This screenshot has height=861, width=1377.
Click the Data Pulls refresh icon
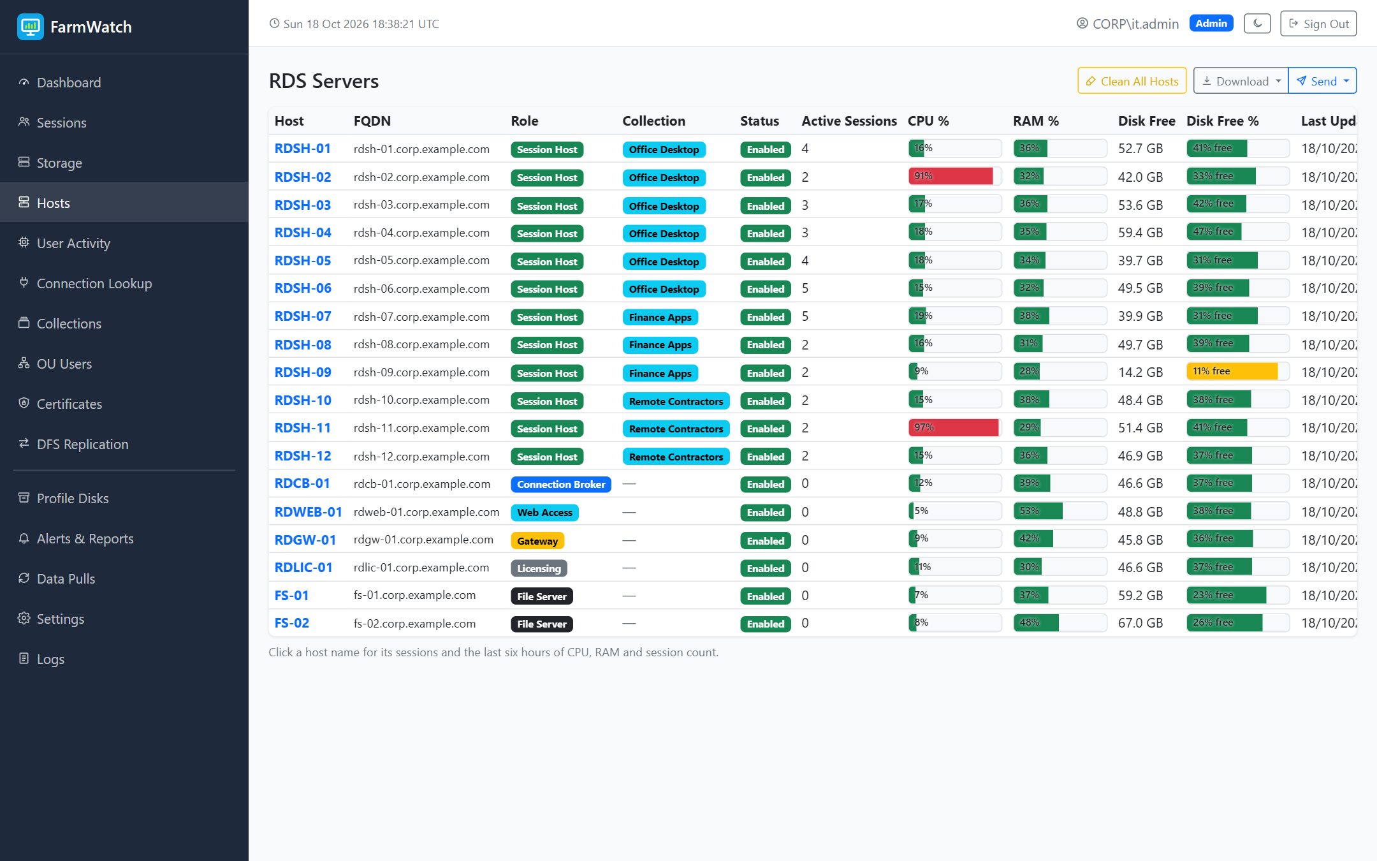[24, 578]
